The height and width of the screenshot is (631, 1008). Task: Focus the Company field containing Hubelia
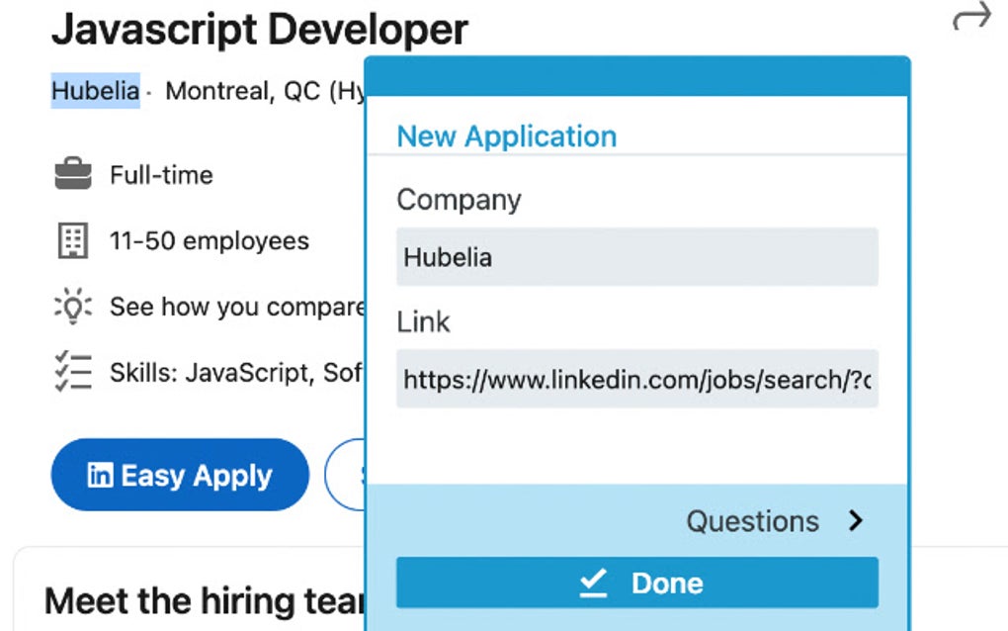(636, 257)
